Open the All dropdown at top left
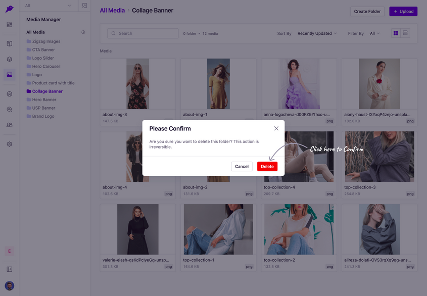This screenshot has height=296, width=427. click(48, 6)
